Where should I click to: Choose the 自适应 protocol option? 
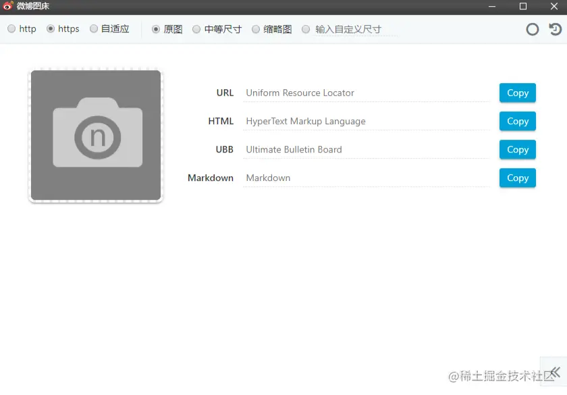(x=94, y=28)
